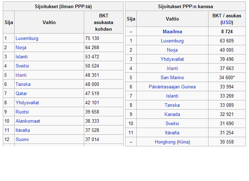Image resolution: width=249 pixels, height=181 pixels.
Task: Open the Suomi link
Action: coord(22,139)
